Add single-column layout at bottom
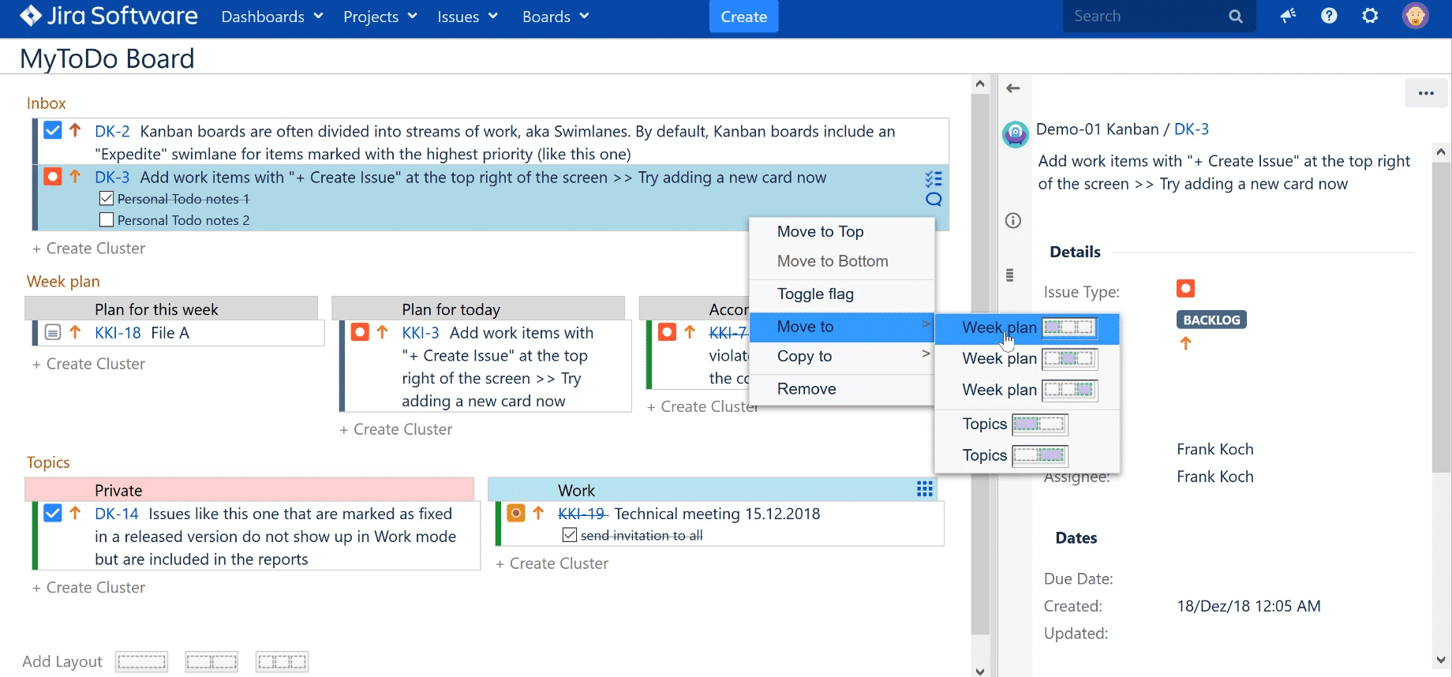This screenshot has height=677, width=1452. tap(142, 661)
